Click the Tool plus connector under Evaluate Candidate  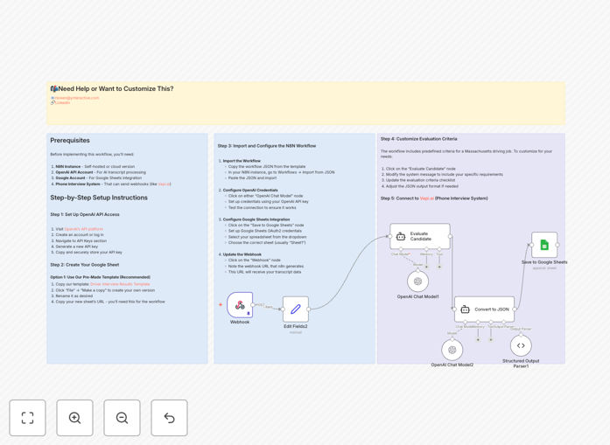pyautogui.click(x=439, y=267)
